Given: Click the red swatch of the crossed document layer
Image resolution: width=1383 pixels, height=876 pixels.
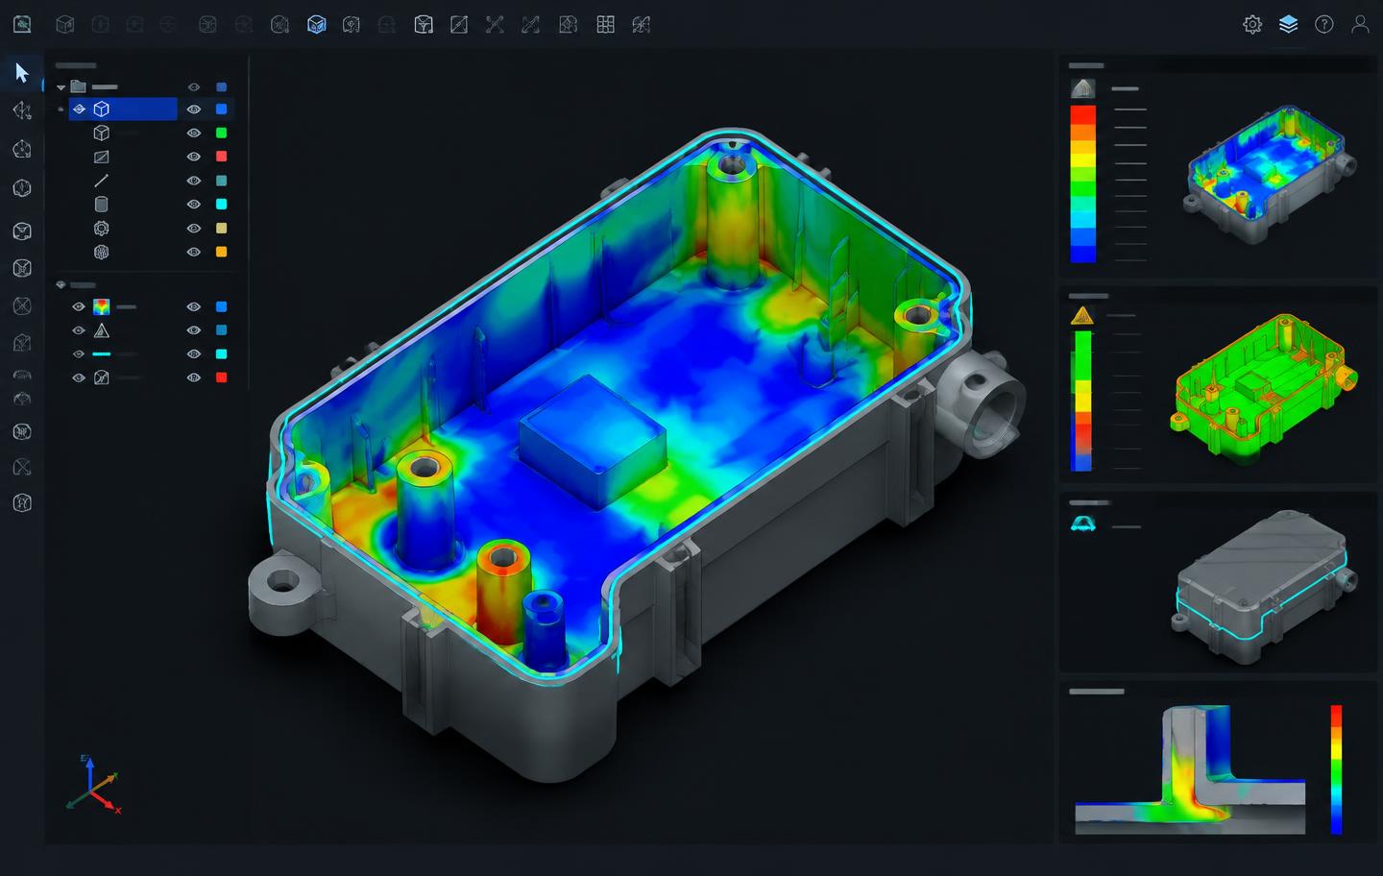Looking at the screenshot, I should (x=221, y=377).
